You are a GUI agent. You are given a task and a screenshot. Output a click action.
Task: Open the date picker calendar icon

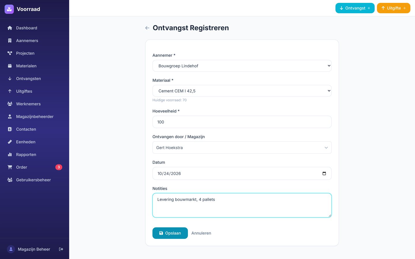click(x=324, y=174)
